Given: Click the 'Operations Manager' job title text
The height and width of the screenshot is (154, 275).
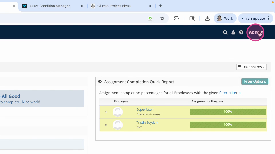Looking at the screenshot, I should (149, 114).
